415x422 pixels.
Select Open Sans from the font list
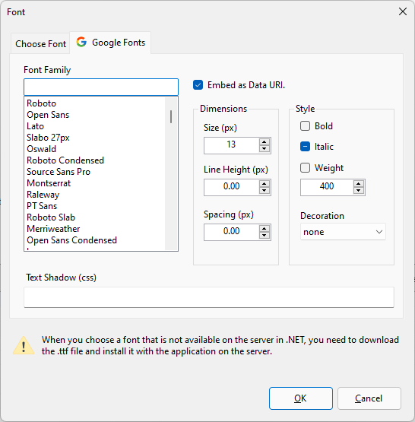click(x=48, y=115)
